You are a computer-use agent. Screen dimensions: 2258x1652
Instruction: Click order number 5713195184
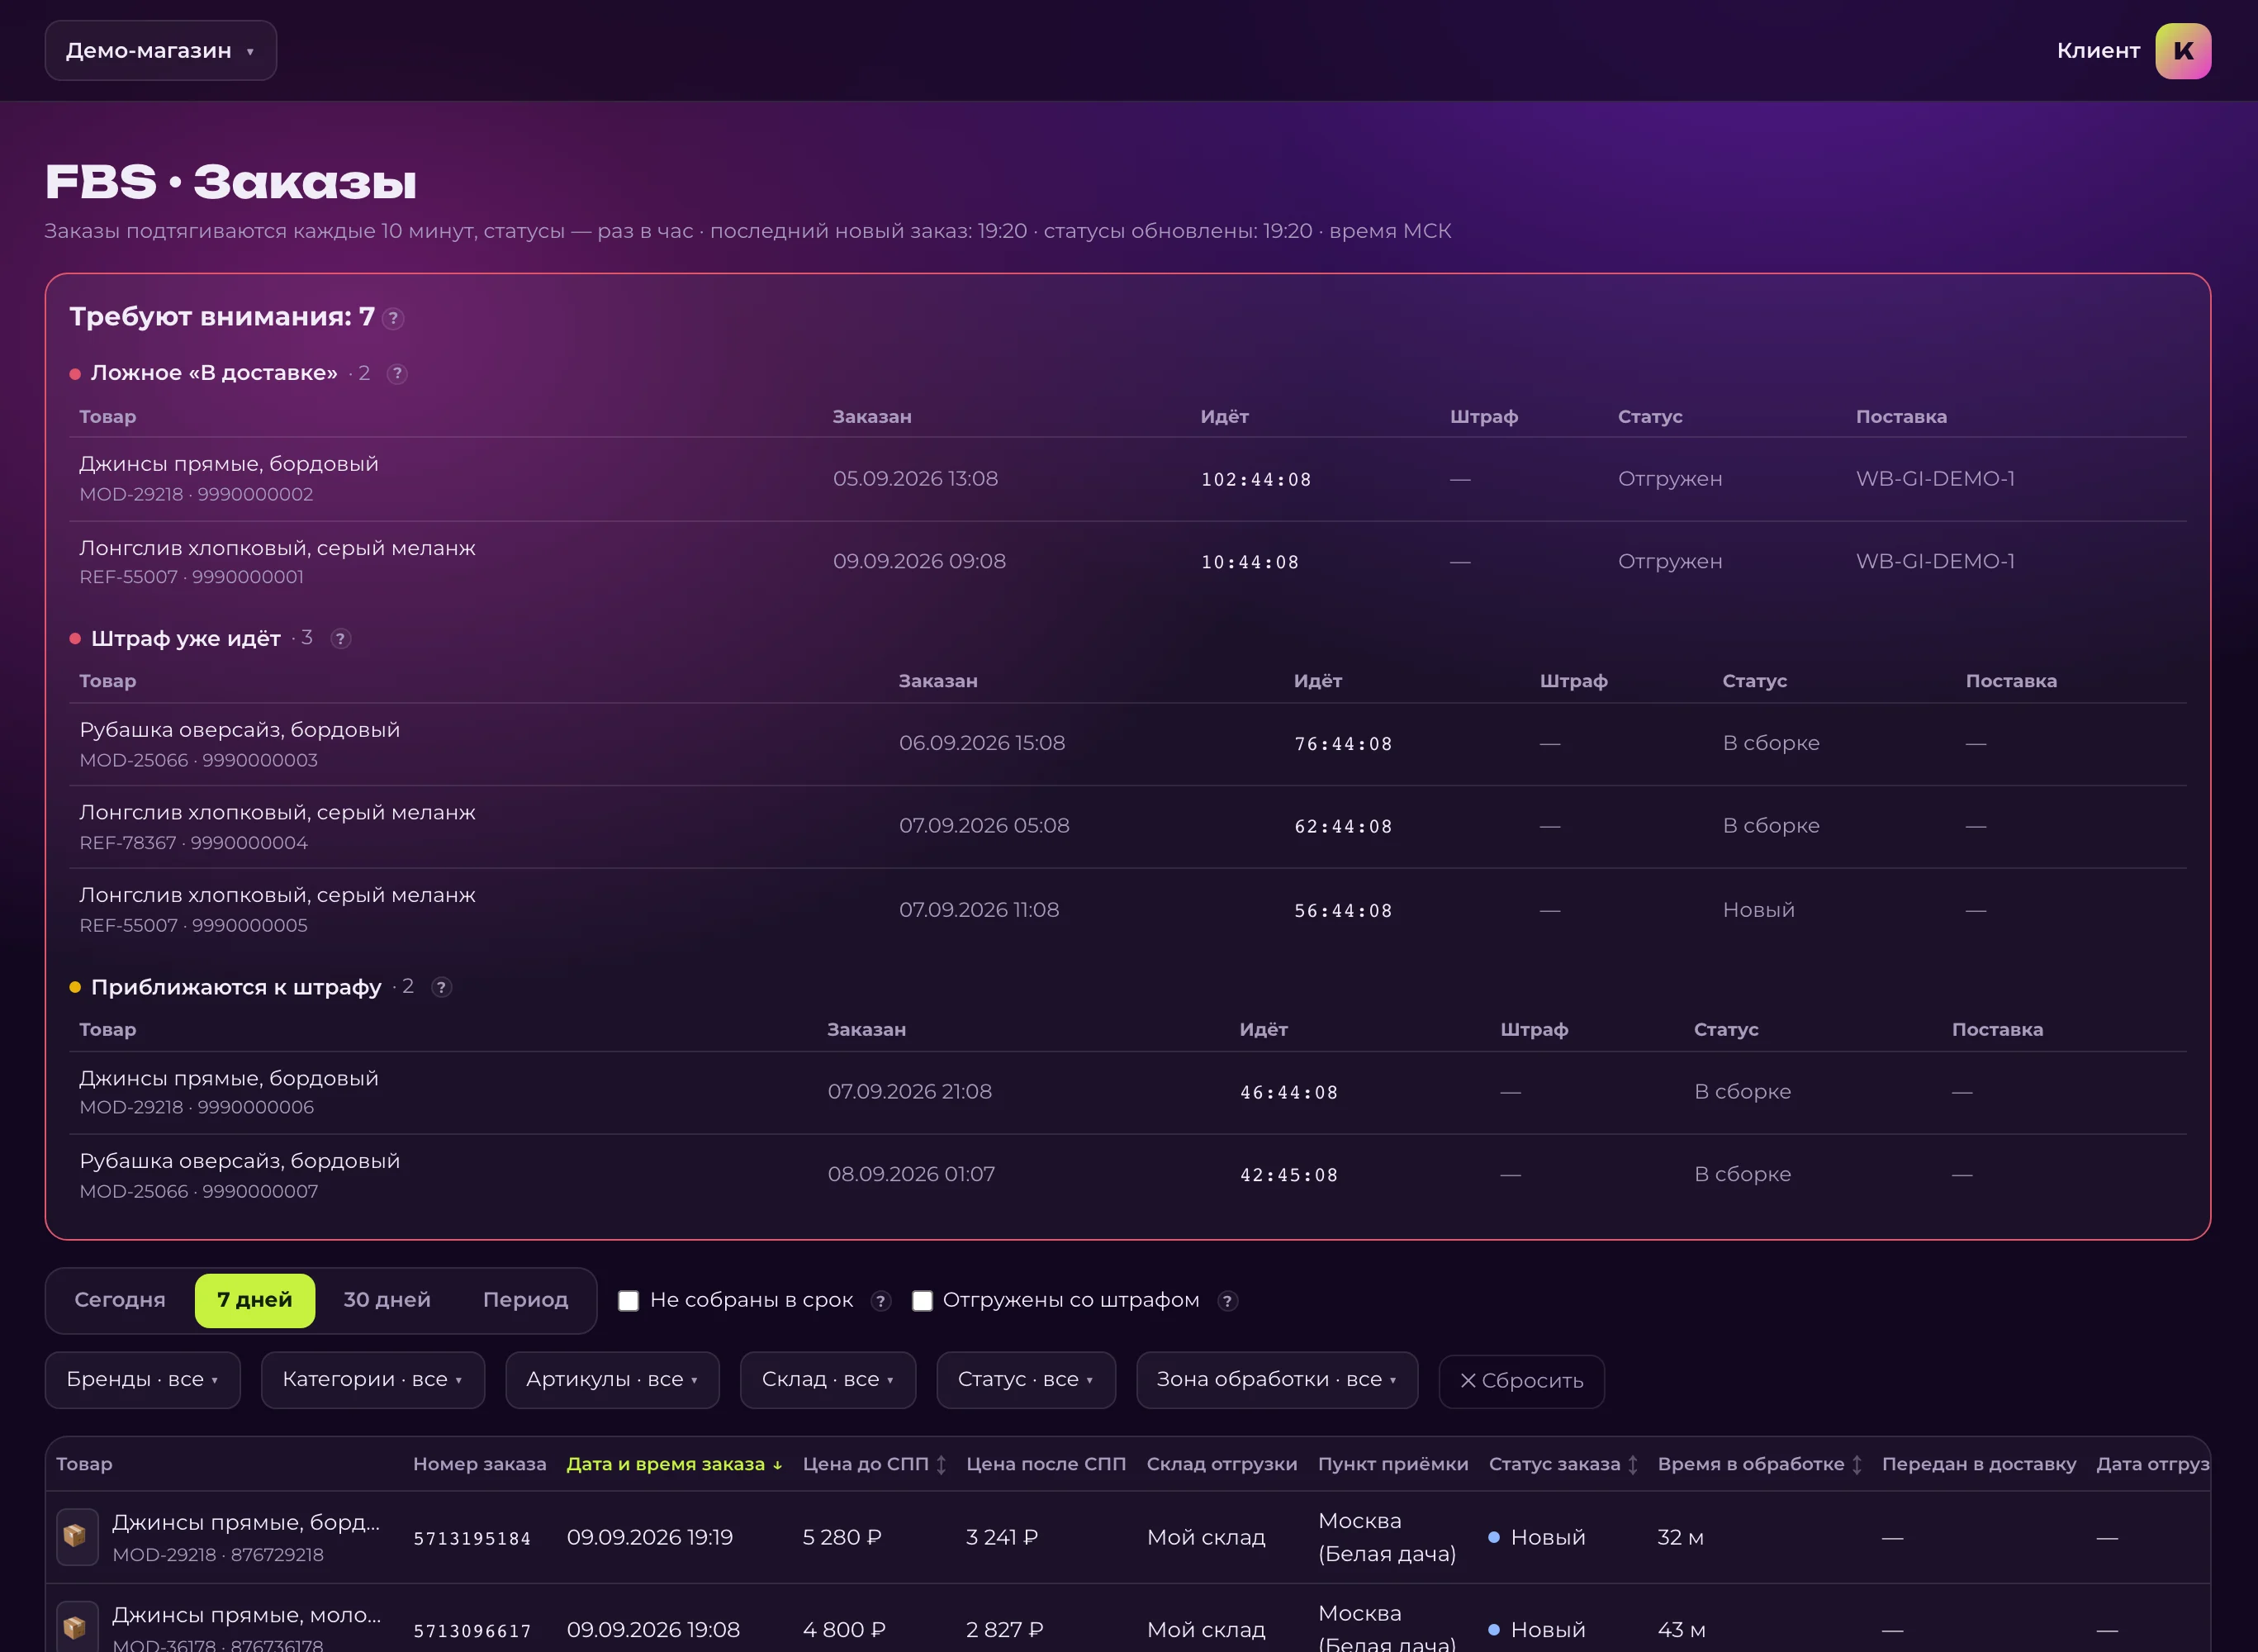[472, 1539]
